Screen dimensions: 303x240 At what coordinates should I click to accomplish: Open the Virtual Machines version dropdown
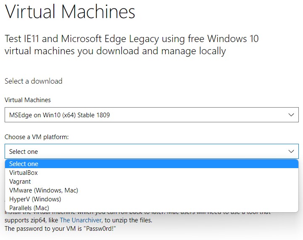coord(151,115)
